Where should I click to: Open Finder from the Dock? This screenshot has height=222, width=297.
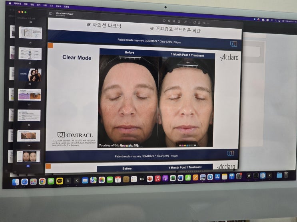[x=16, y=182]
